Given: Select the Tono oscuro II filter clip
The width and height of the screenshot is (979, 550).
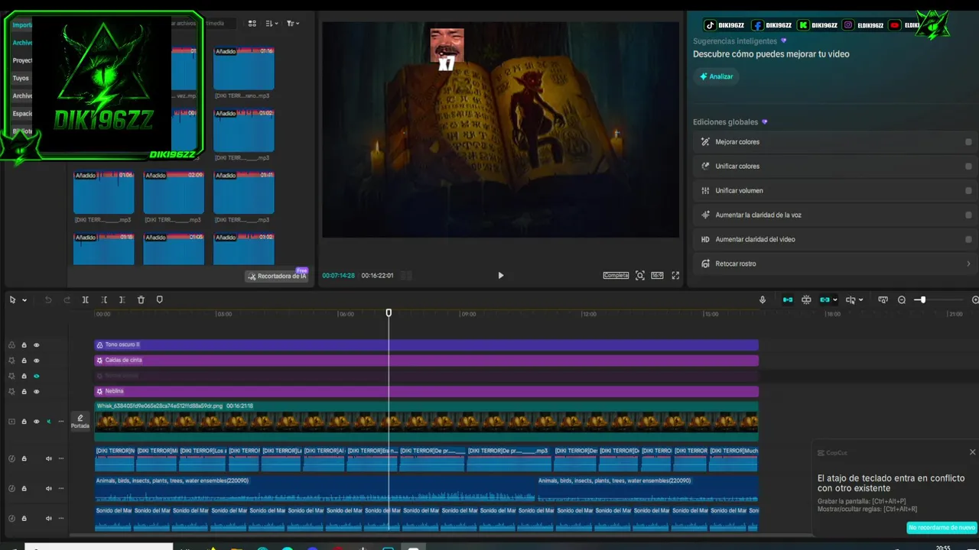Looking at the screenshot, I should [x=426, y=345].
